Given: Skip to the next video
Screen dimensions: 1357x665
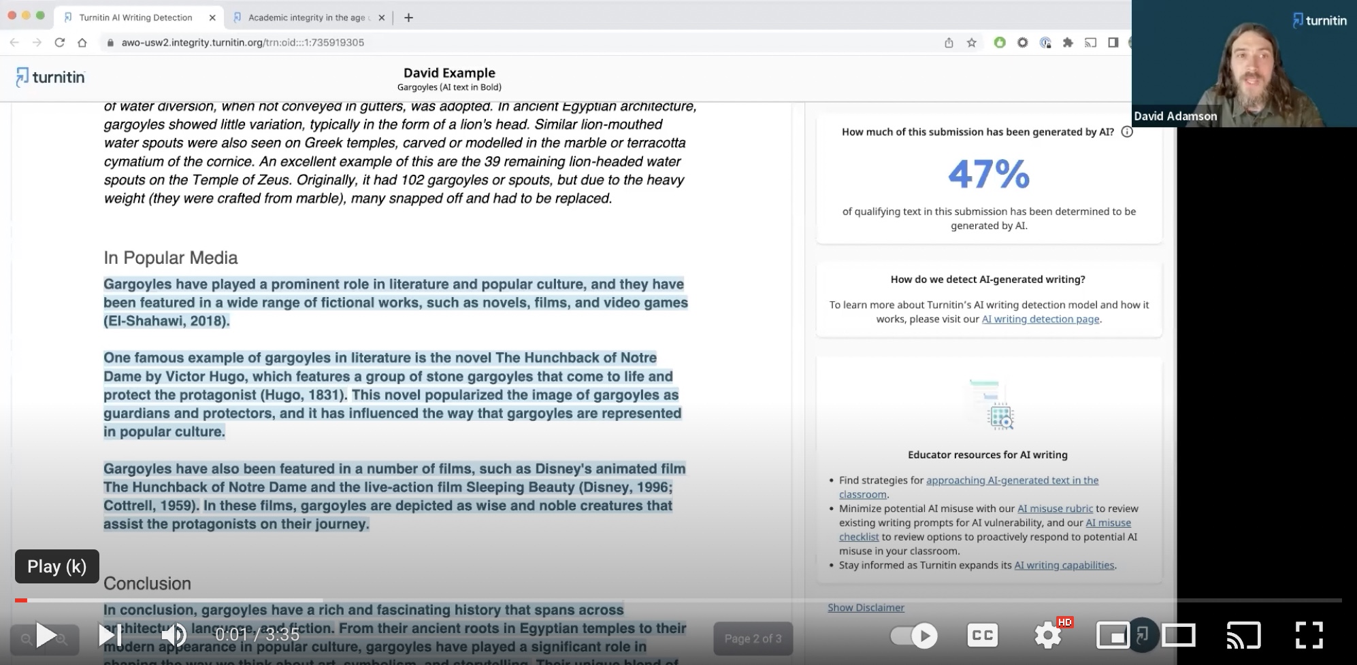Looking at the screenshot, I should (x=110, y=636).
